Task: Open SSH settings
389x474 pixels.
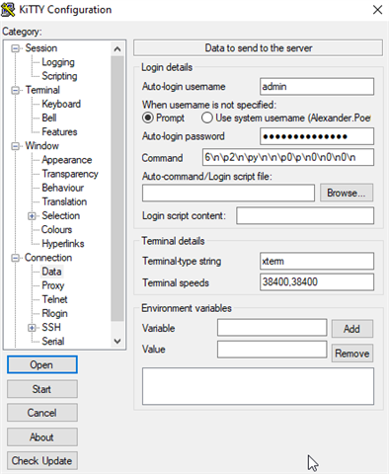Action: tap(51, 328)
